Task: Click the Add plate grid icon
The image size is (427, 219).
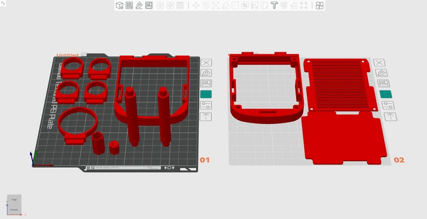Action: click(x=129, y=5)
